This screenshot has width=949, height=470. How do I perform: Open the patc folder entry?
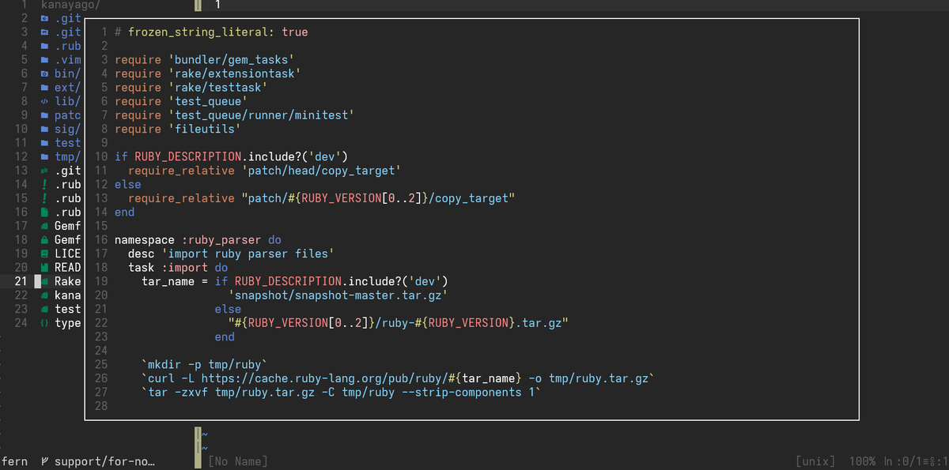pyautogui.click(x=68, y=115)
